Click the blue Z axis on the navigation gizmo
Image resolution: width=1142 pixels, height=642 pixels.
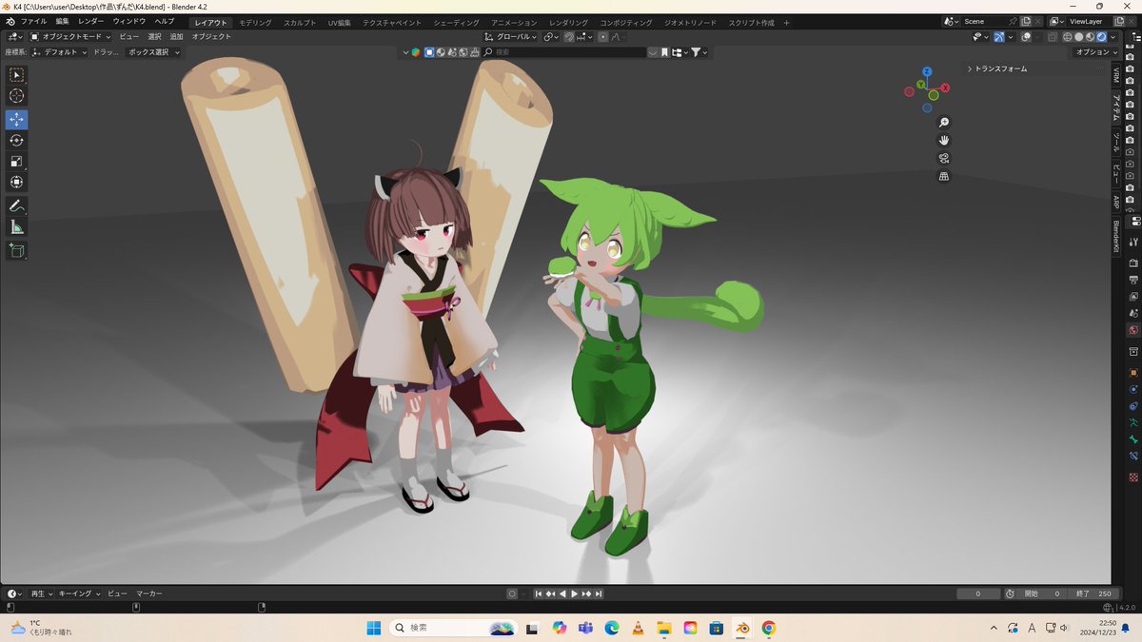pos(927,71)
